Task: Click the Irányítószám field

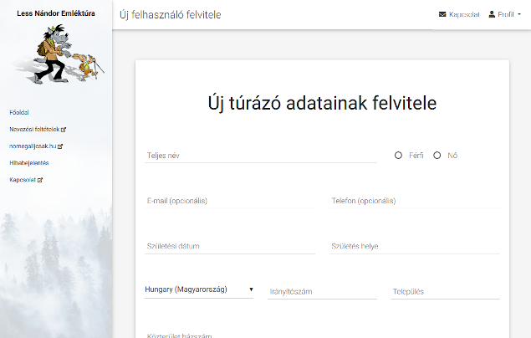Action: tap(322, 291)
